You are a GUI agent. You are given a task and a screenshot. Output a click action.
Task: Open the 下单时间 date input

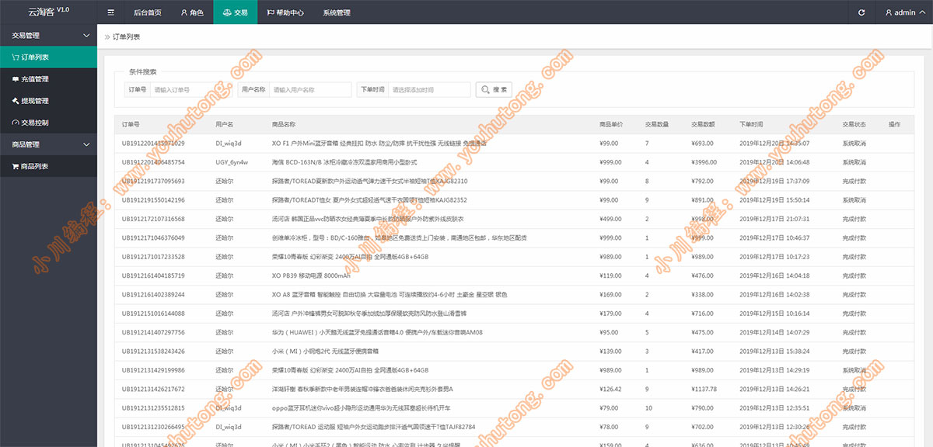point(429,89)
